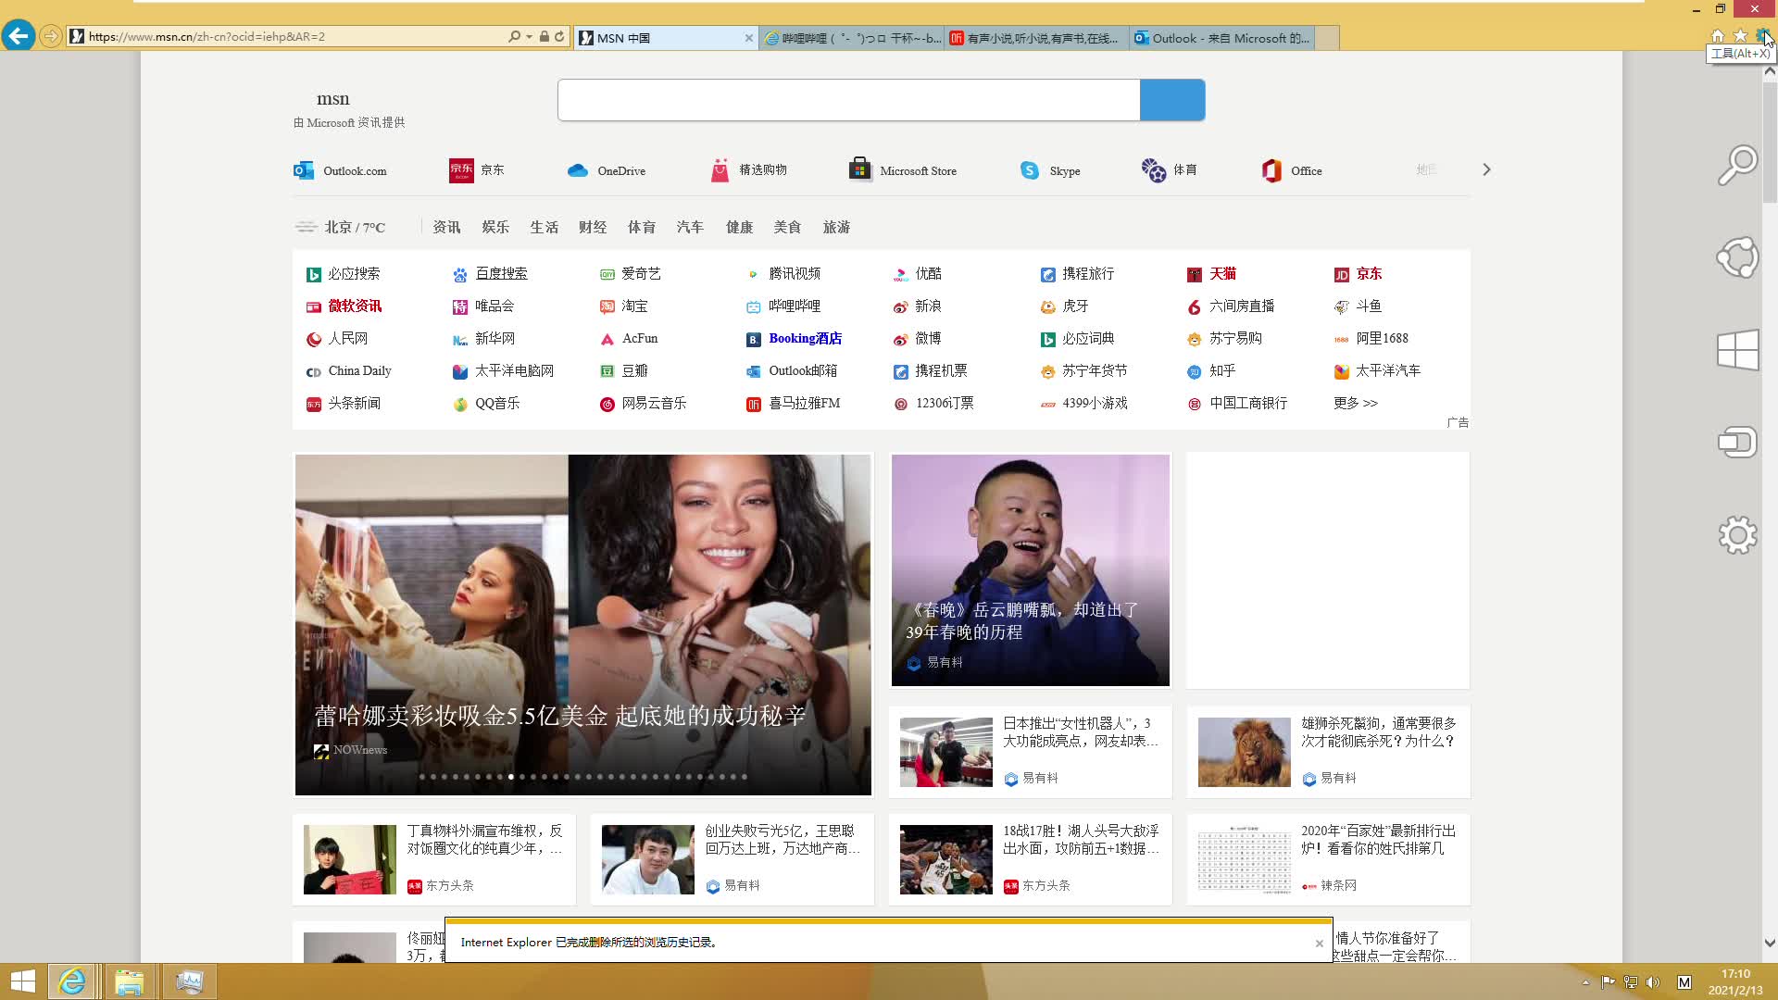Expand the shortcuts row right chevron
Image resolution: width=1778 pixels, height=1000 pixels.
point(1486,169)
